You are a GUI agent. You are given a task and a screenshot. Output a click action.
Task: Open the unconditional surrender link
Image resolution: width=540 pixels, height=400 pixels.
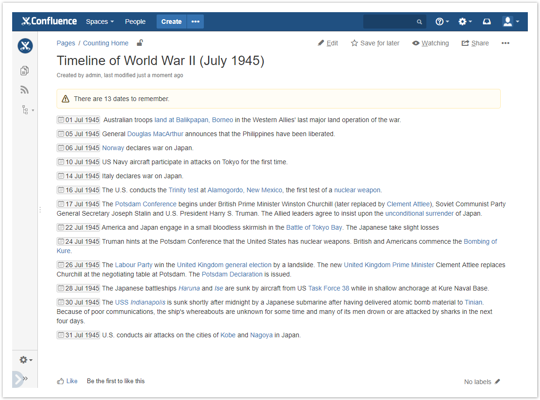[x=419, y=214]
